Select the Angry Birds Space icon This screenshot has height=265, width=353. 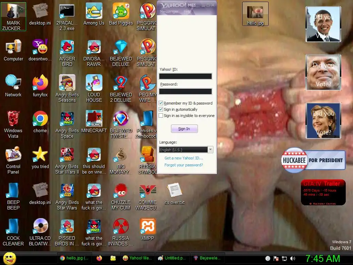(67, 124)
